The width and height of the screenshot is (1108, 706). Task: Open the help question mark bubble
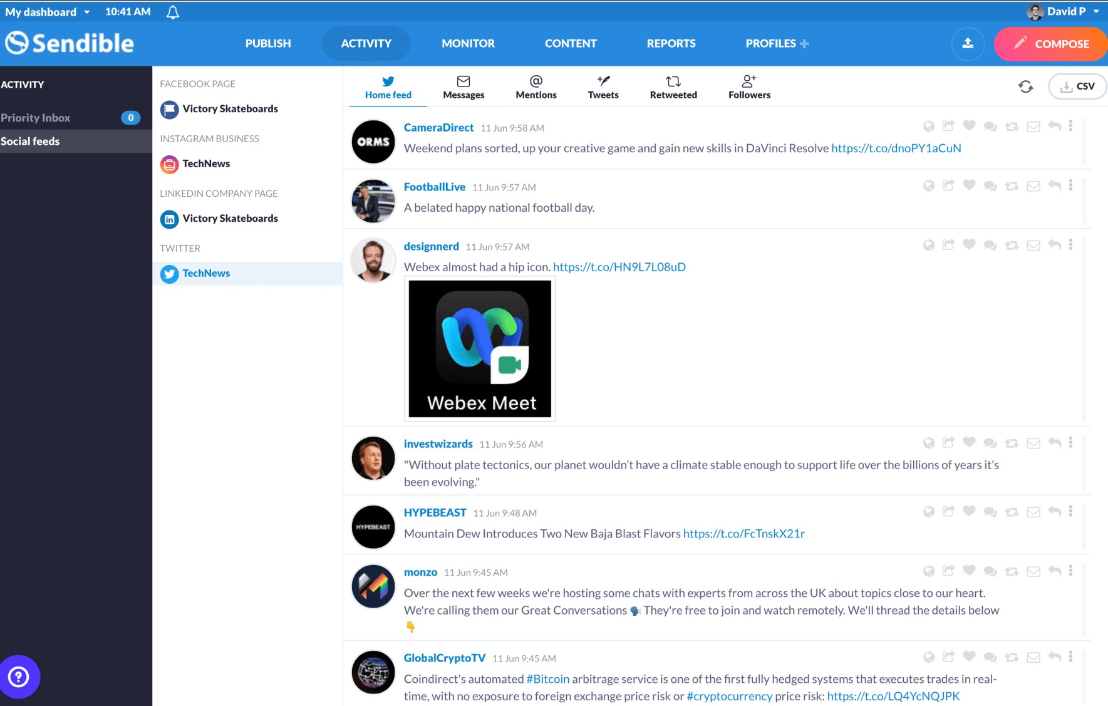(19, 677)
